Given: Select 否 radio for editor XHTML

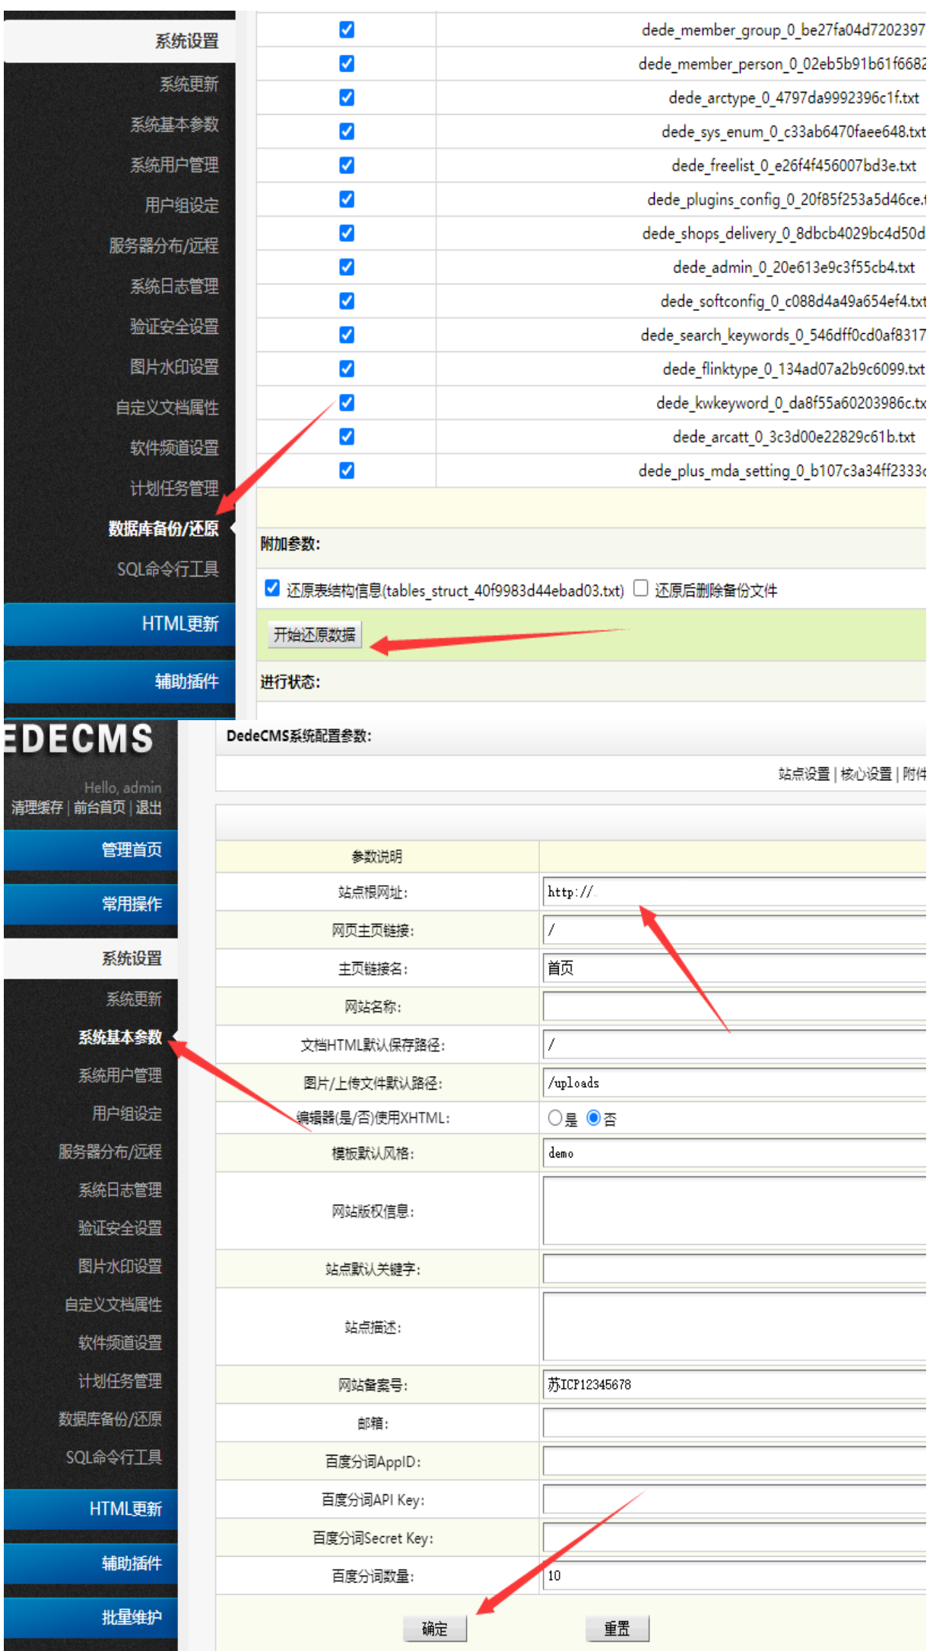Looking at the screenshot, I should [594, 1118].
